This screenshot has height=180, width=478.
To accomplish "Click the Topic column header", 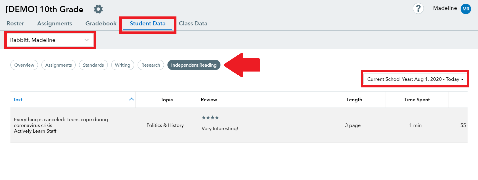I will [167, 100].
